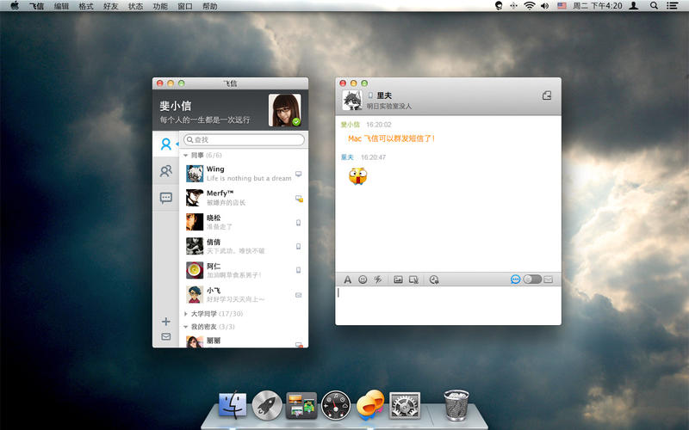Viewport: 689px width, 430px height.
Task: Click the add contact plus icon
Action: (x=165, y=322)
